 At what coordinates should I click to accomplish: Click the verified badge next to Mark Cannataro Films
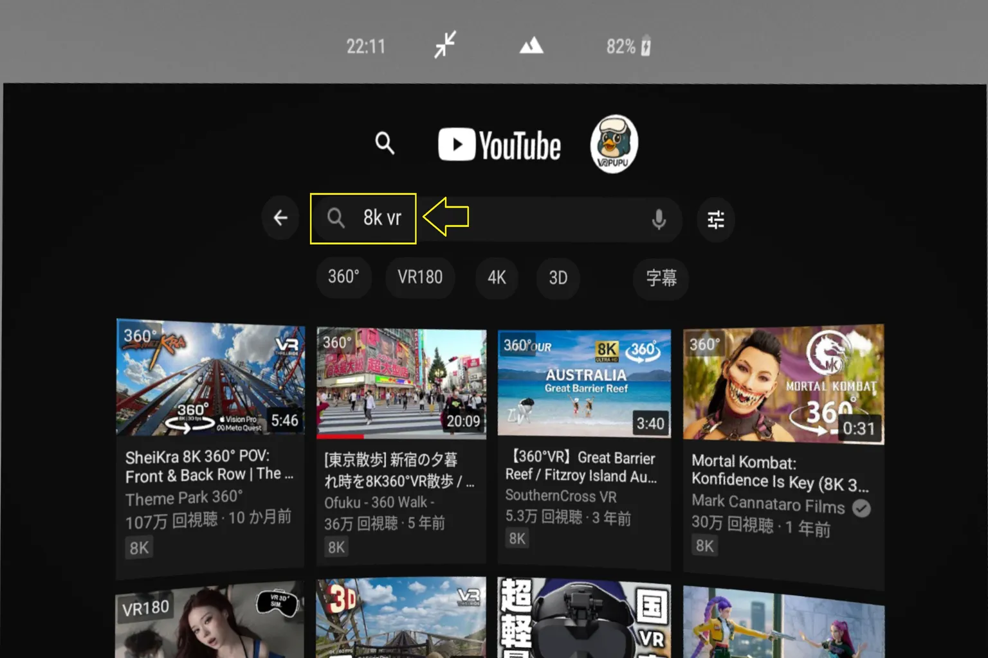862,508
